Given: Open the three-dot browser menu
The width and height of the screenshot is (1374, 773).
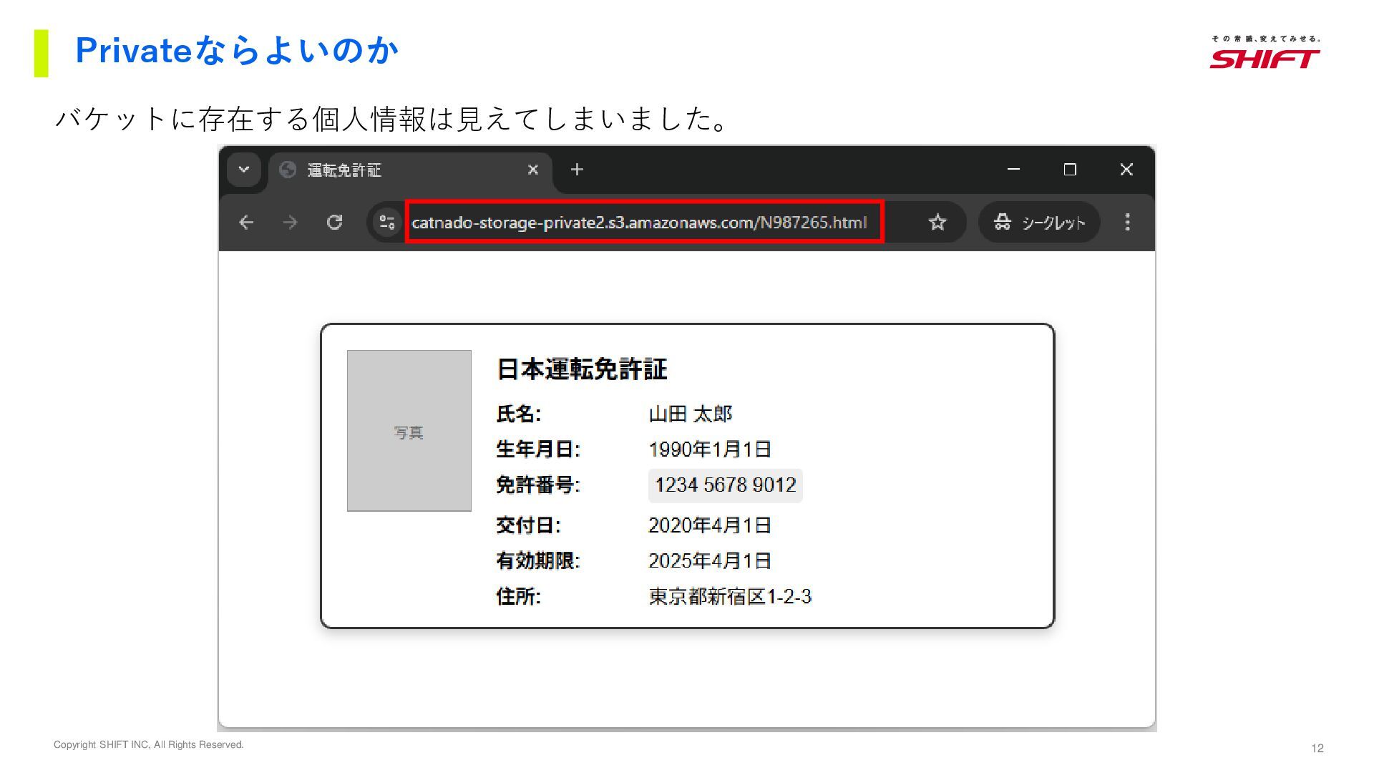Looking at the screenshot, I should point(1127,223).
